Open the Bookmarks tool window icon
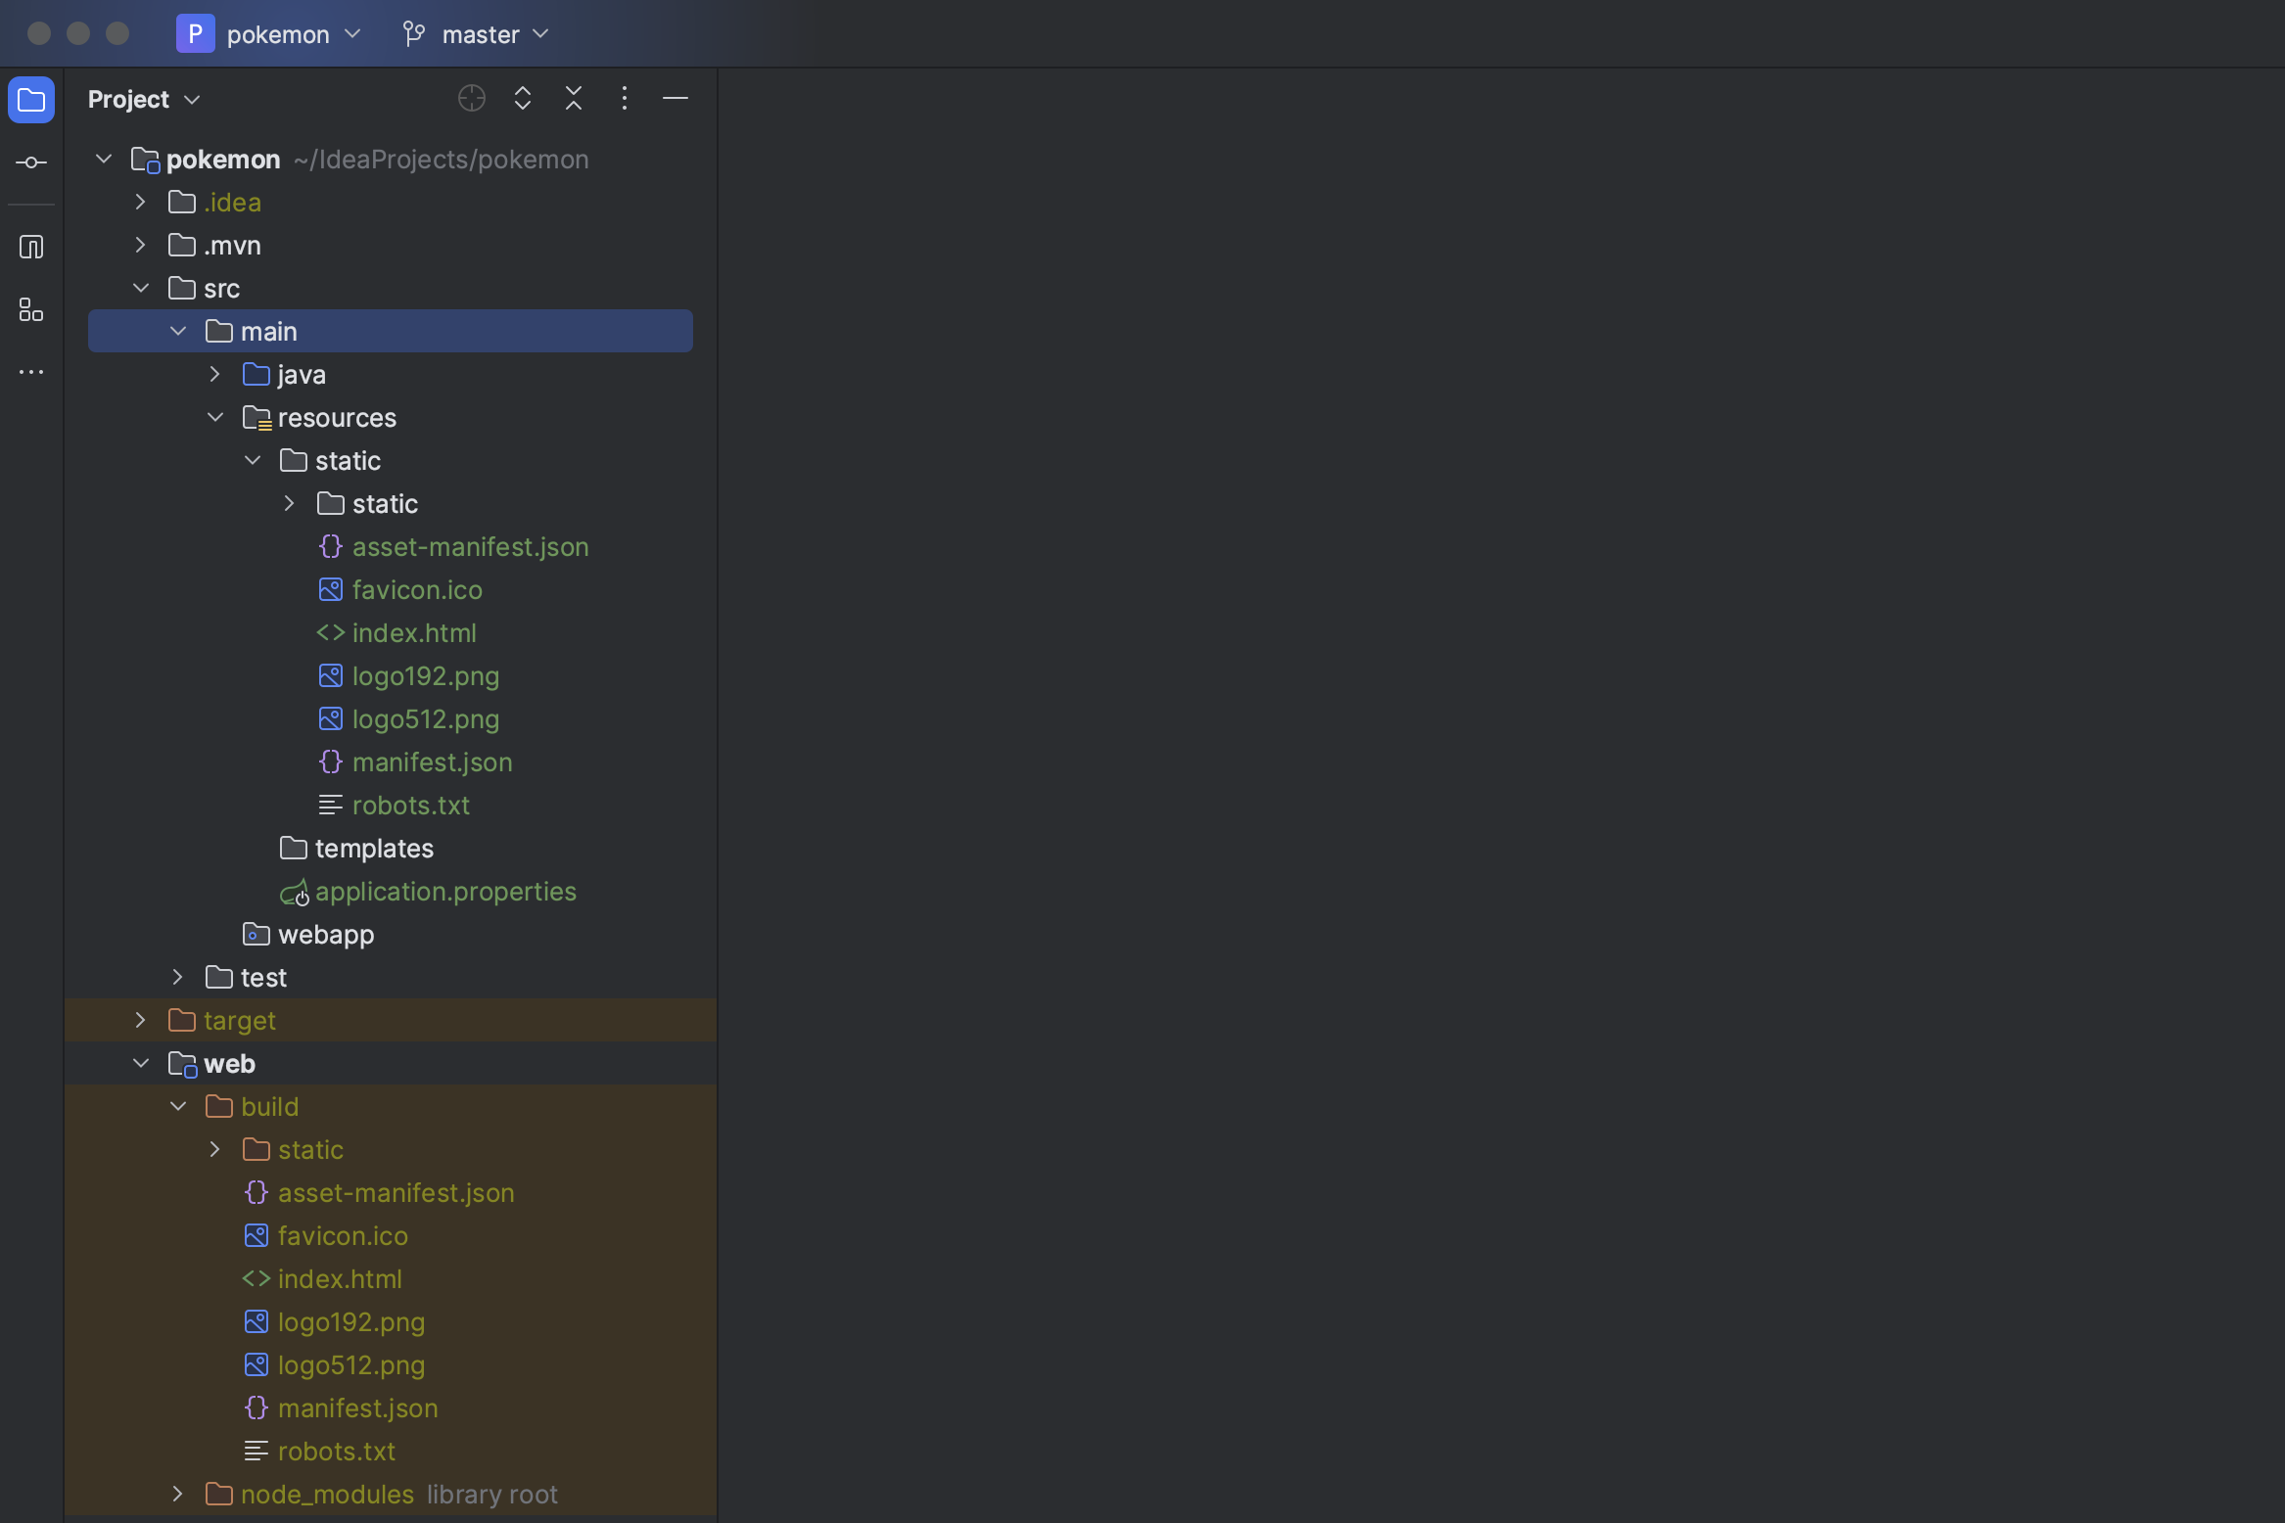2285x1523 pixels. point(31,247)
